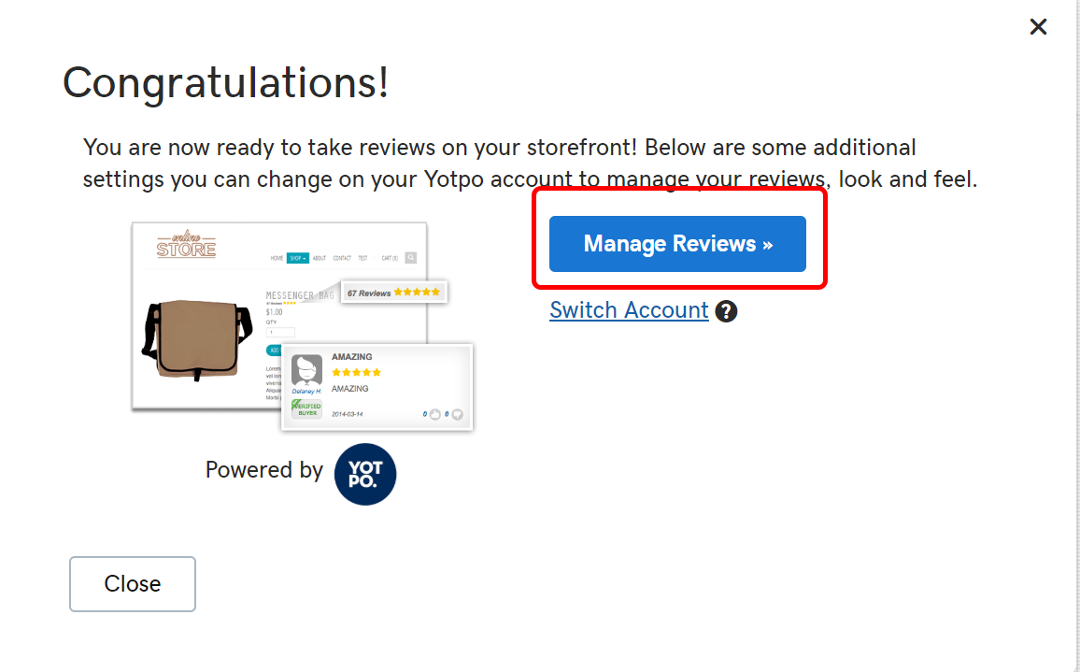
Task: Click the quantity field in product preview
Action: tap(280, 332)
